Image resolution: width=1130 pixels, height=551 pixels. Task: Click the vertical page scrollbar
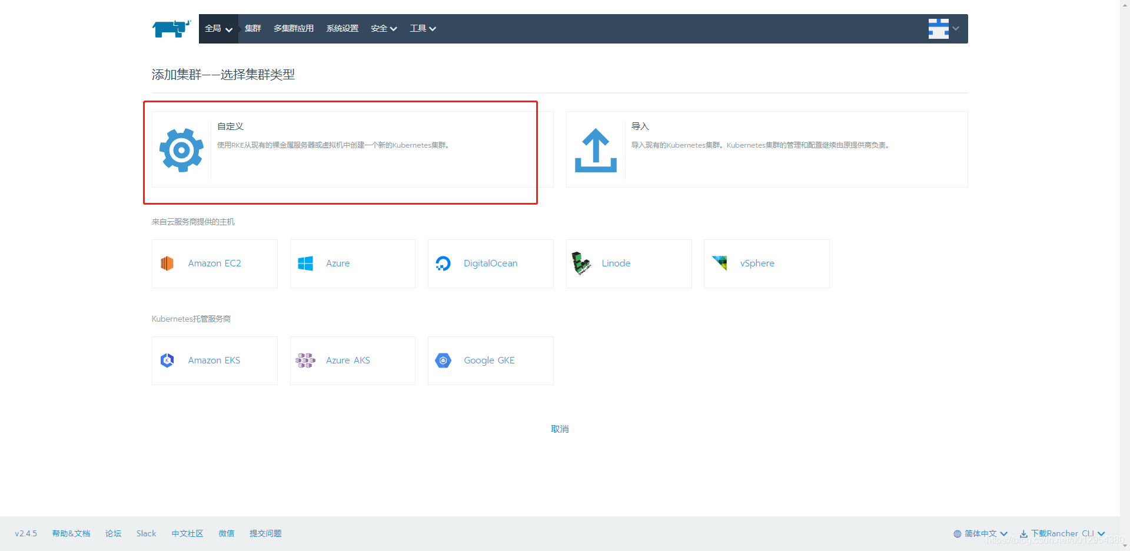[1125, 275]
